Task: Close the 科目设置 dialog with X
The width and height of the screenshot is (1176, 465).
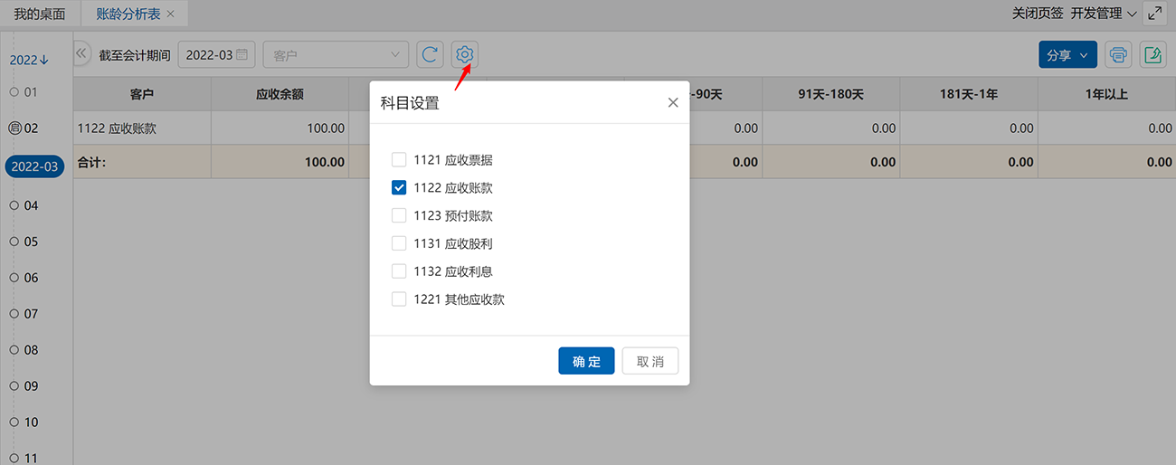Action: tap(673, 103)
